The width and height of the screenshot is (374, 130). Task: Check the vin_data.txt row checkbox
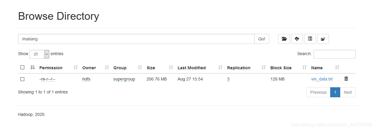[x=22, y=79]
